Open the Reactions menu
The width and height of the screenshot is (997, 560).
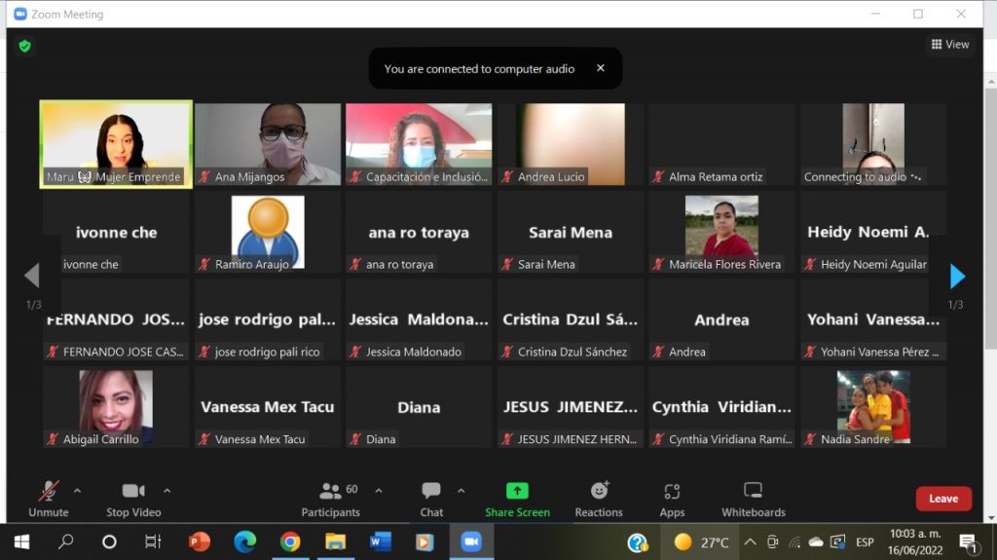(x=599, y=499)
